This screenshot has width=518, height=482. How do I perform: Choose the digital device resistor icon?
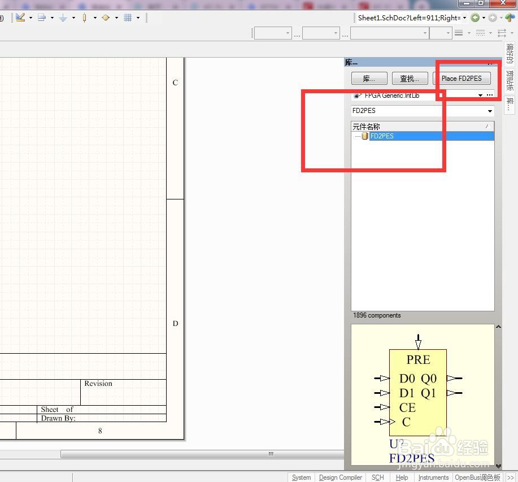coord(84,18)
